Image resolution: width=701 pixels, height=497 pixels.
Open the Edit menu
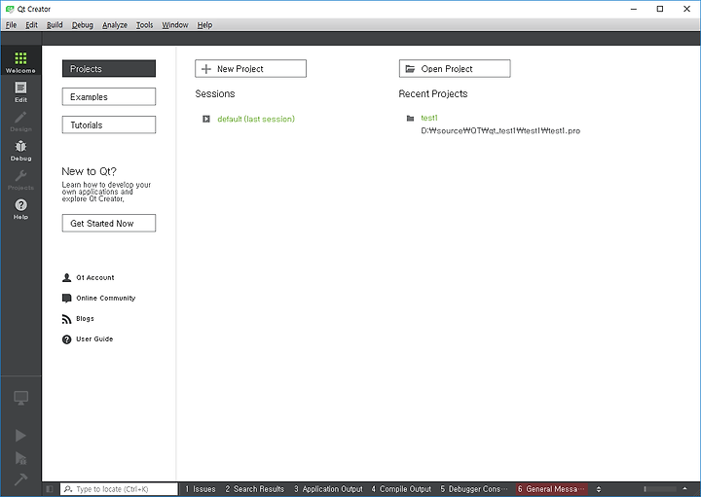(31, 25)
